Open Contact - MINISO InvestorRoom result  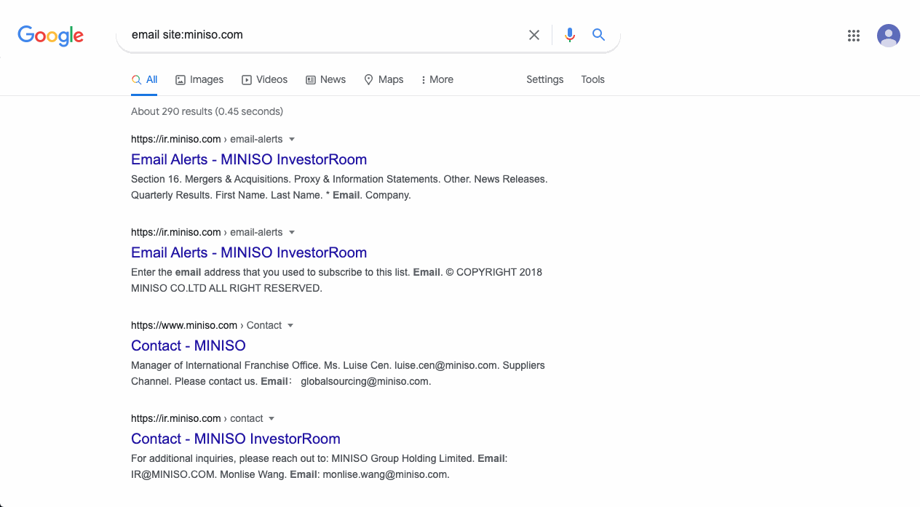(x=236, y=439)
